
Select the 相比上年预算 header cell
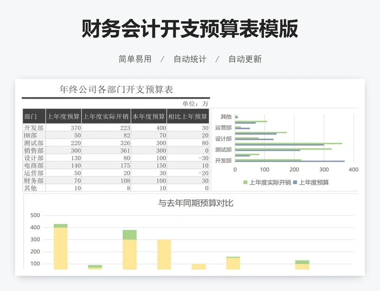coord(188,116)
